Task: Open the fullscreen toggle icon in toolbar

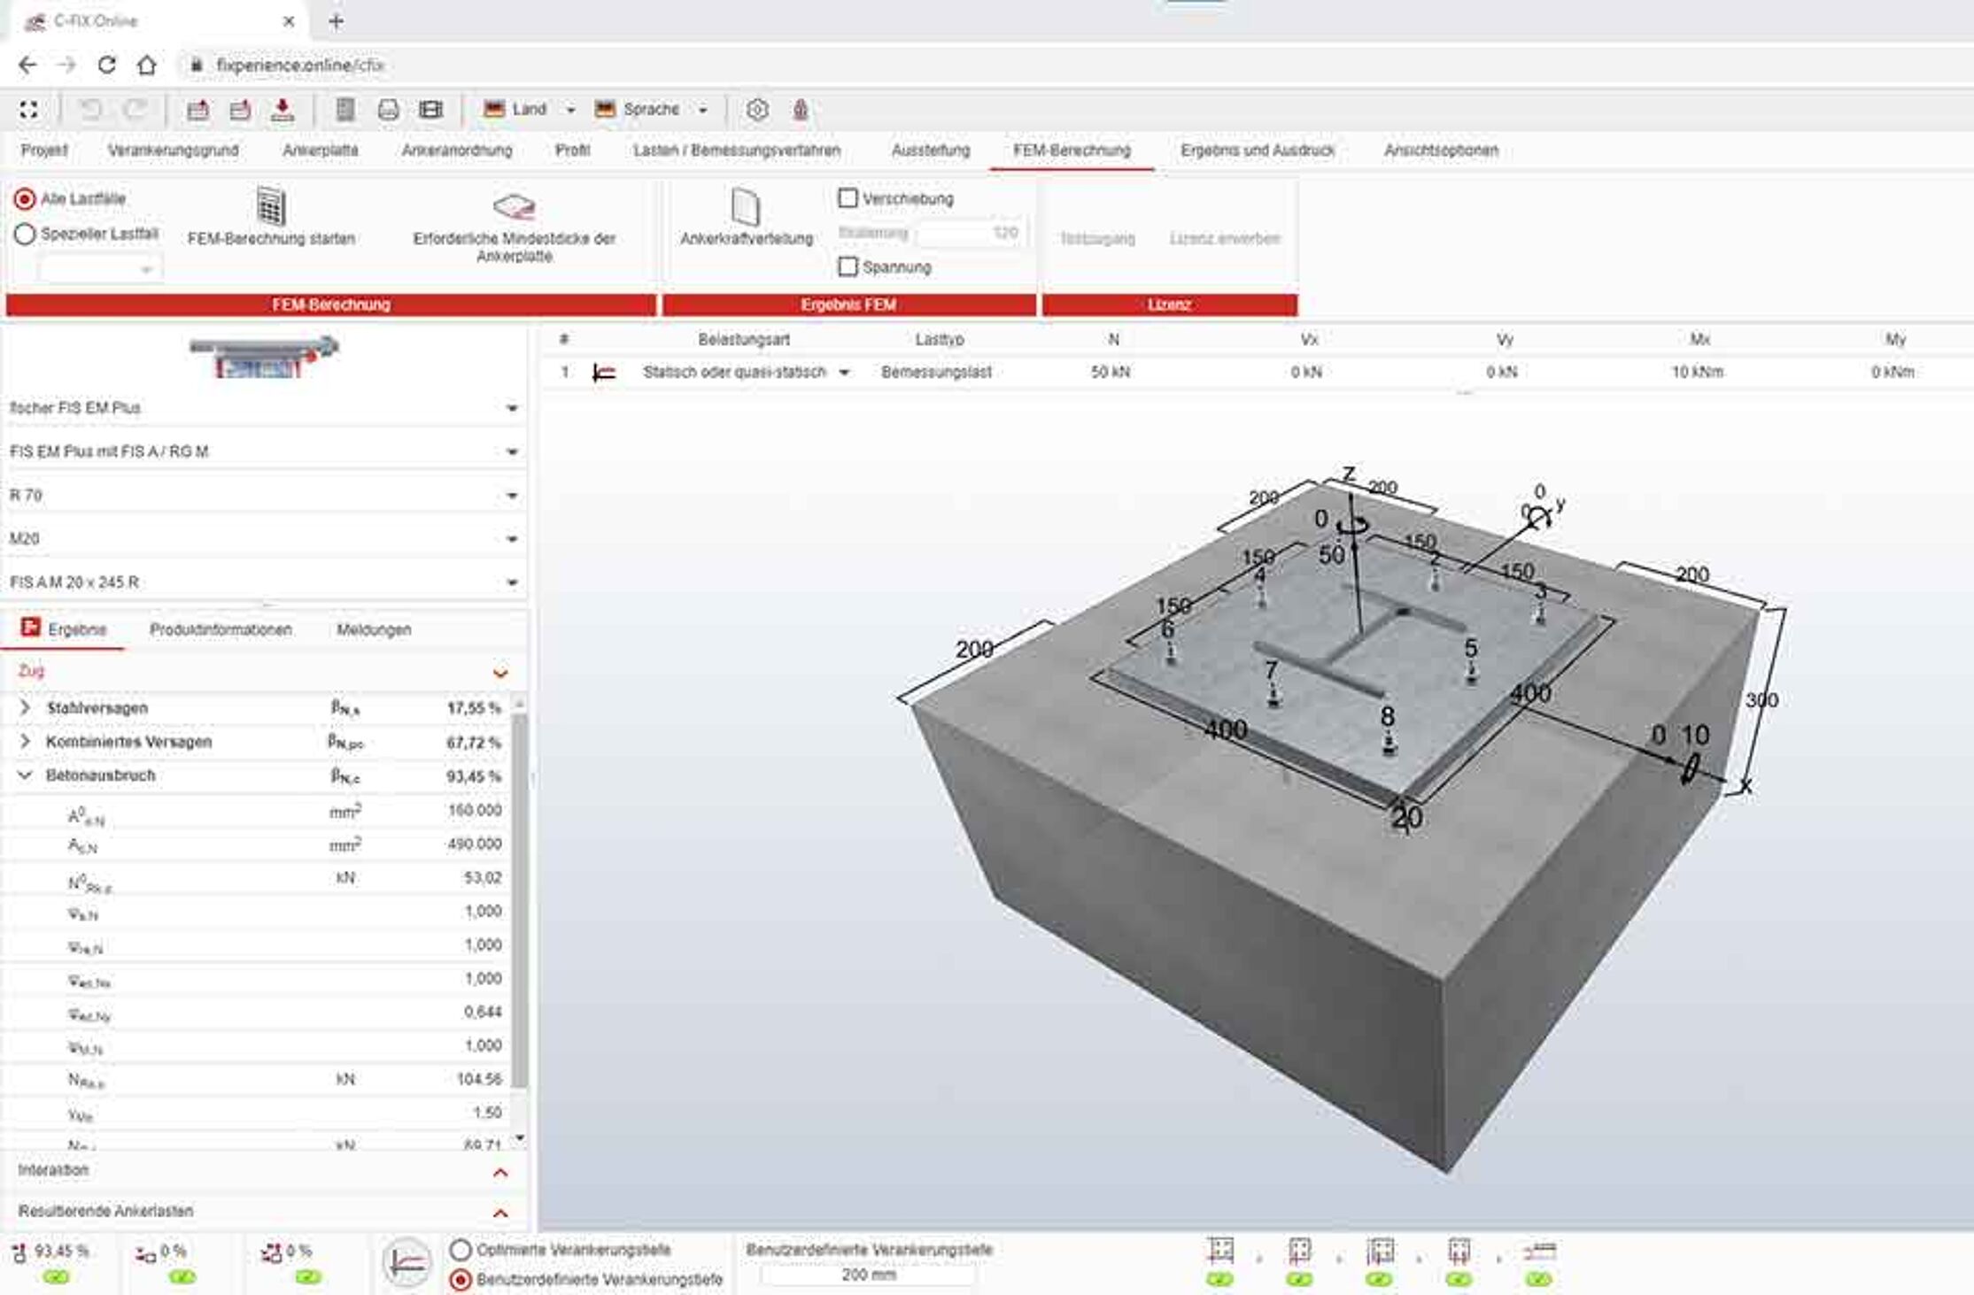Action: (29, 109)
